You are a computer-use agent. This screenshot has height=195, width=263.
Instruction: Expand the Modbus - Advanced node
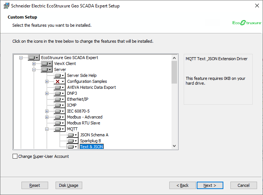pos(47,117)
